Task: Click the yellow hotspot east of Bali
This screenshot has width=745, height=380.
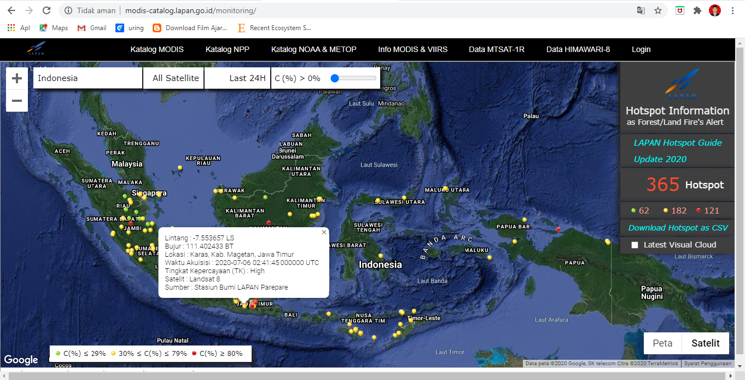Action: click(329, 314)
